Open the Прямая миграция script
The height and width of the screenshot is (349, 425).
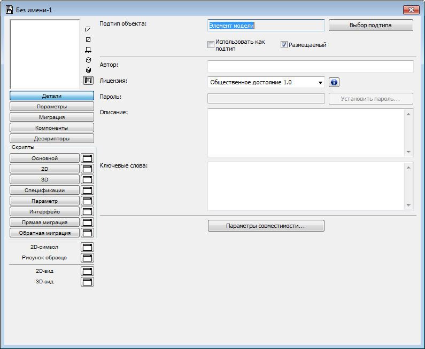point(45,223)
